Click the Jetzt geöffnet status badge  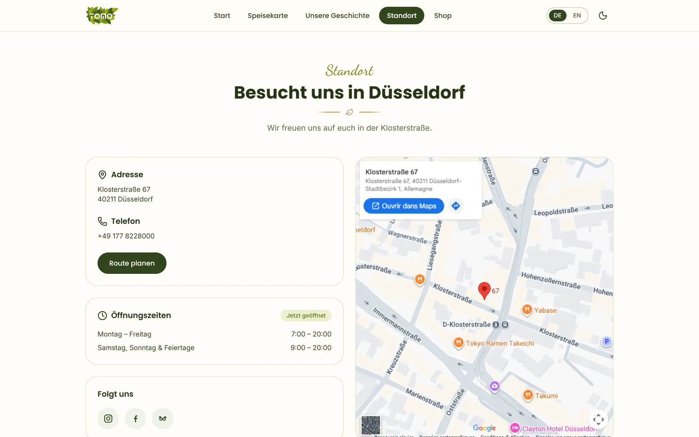coord(306,315)
